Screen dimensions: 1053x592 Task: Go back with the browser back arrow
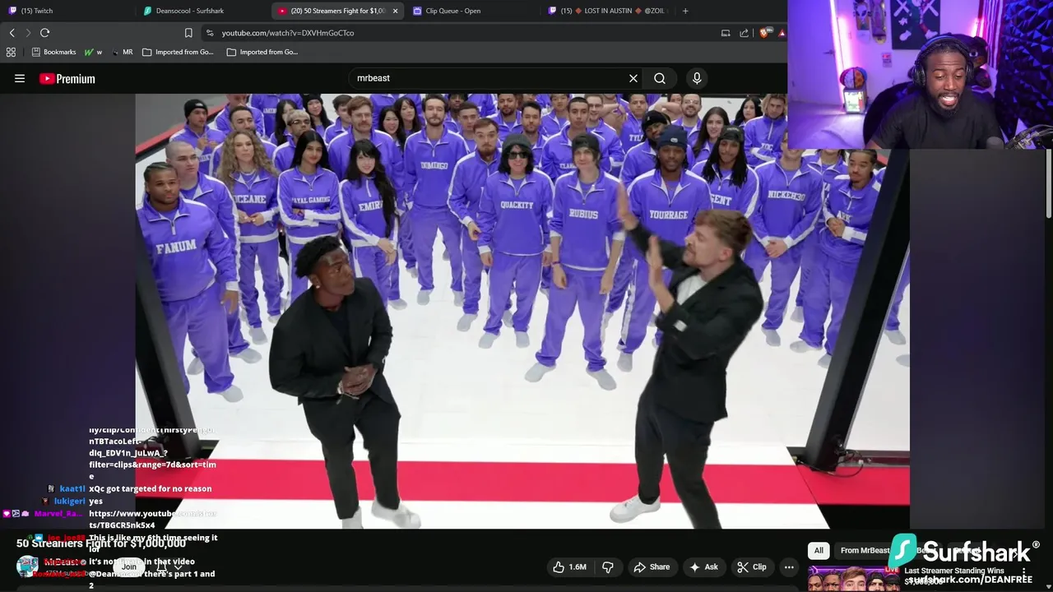[x=12, y=33]
